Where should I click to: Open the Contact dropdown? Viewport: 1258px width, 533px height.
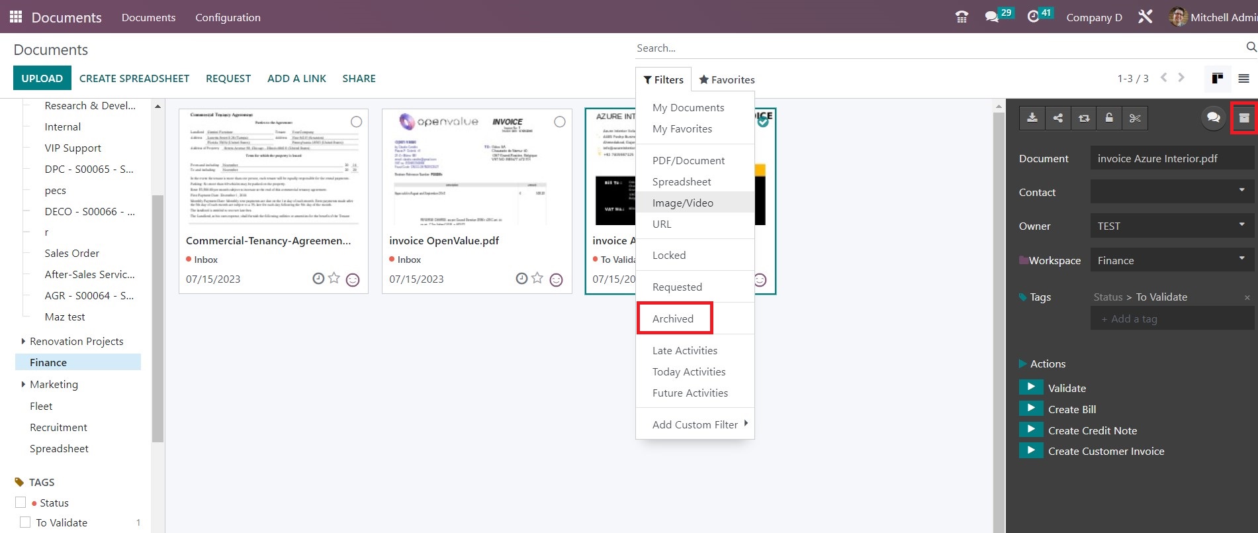(x=1172, y=192)
